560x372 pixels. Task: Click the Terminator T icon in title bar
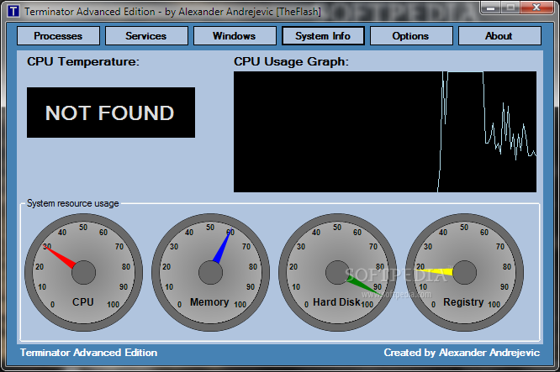click(x=13, y=11)
